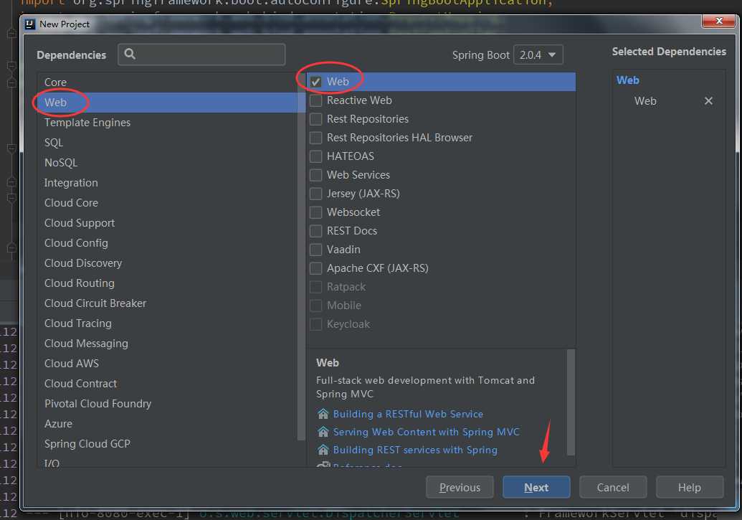Select the Spring Cloud GCP category
Screen dimensions: 742x520
pos(168,444)
